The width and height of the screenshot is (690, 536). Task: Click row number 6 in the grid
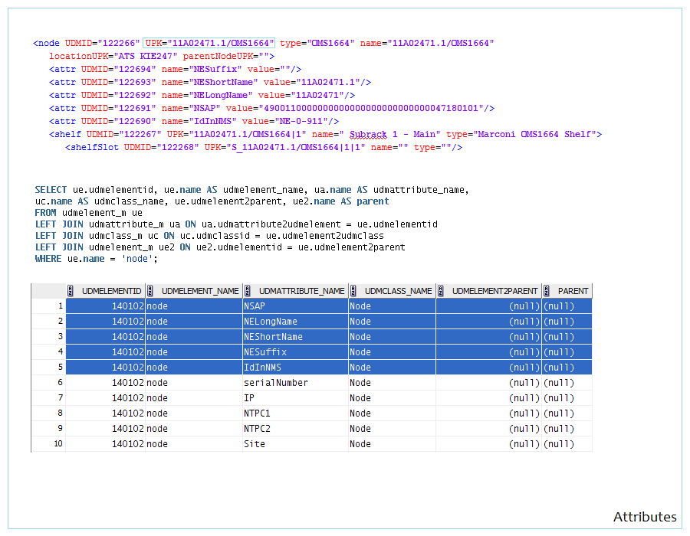(x=59, y=383)
